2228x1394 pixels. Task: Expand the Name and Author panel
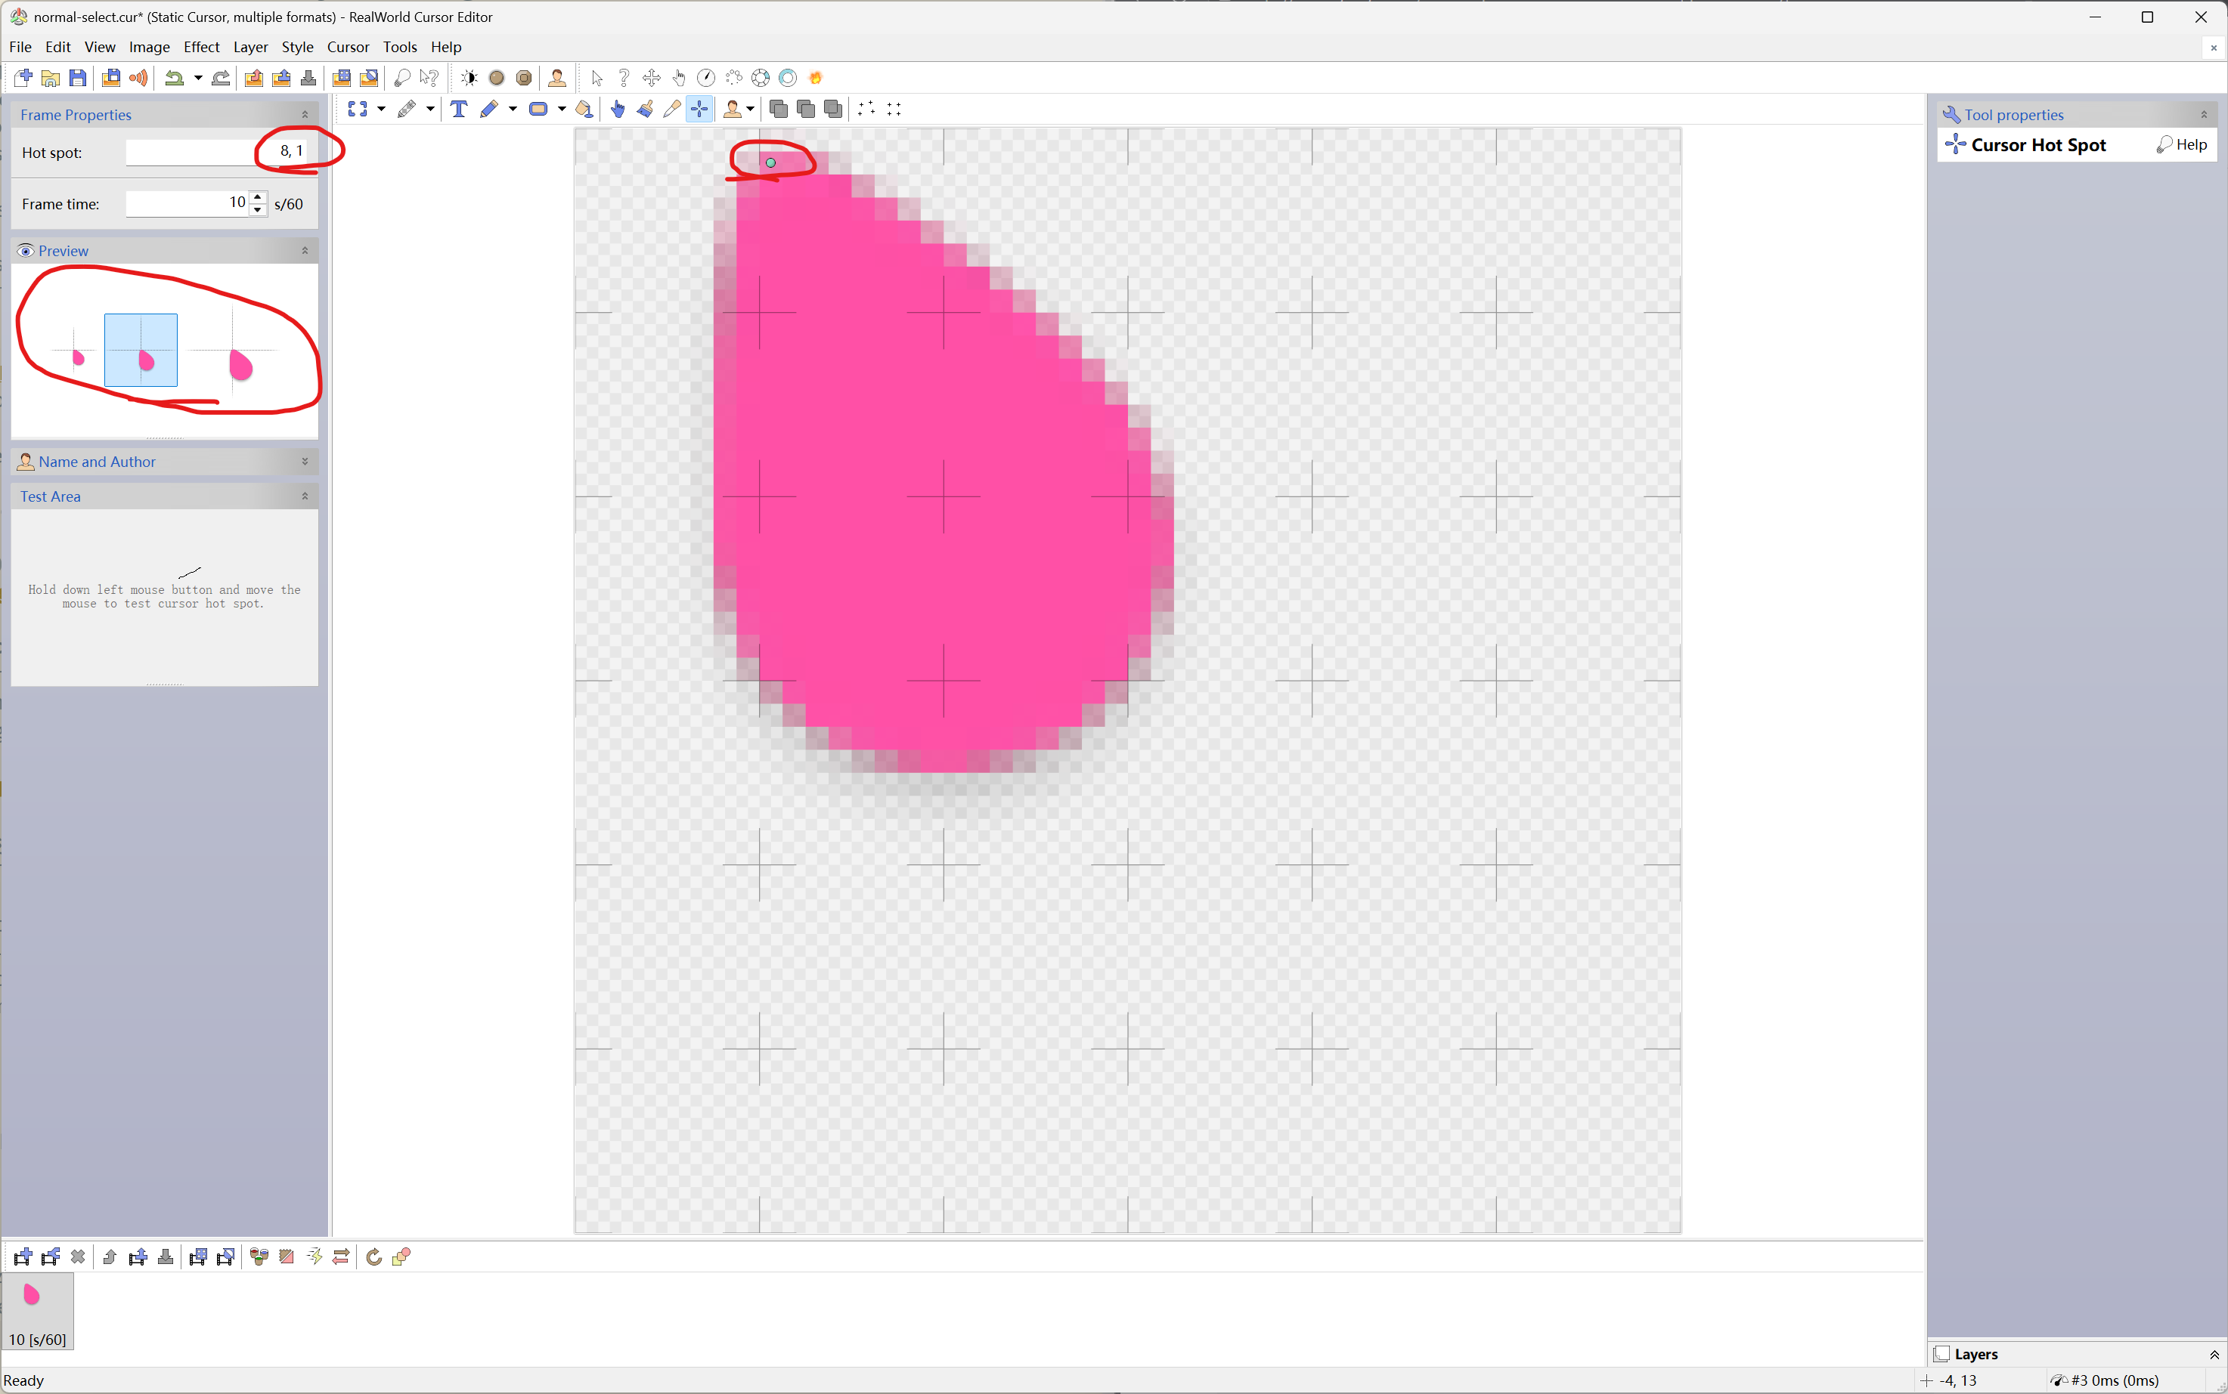305,461
